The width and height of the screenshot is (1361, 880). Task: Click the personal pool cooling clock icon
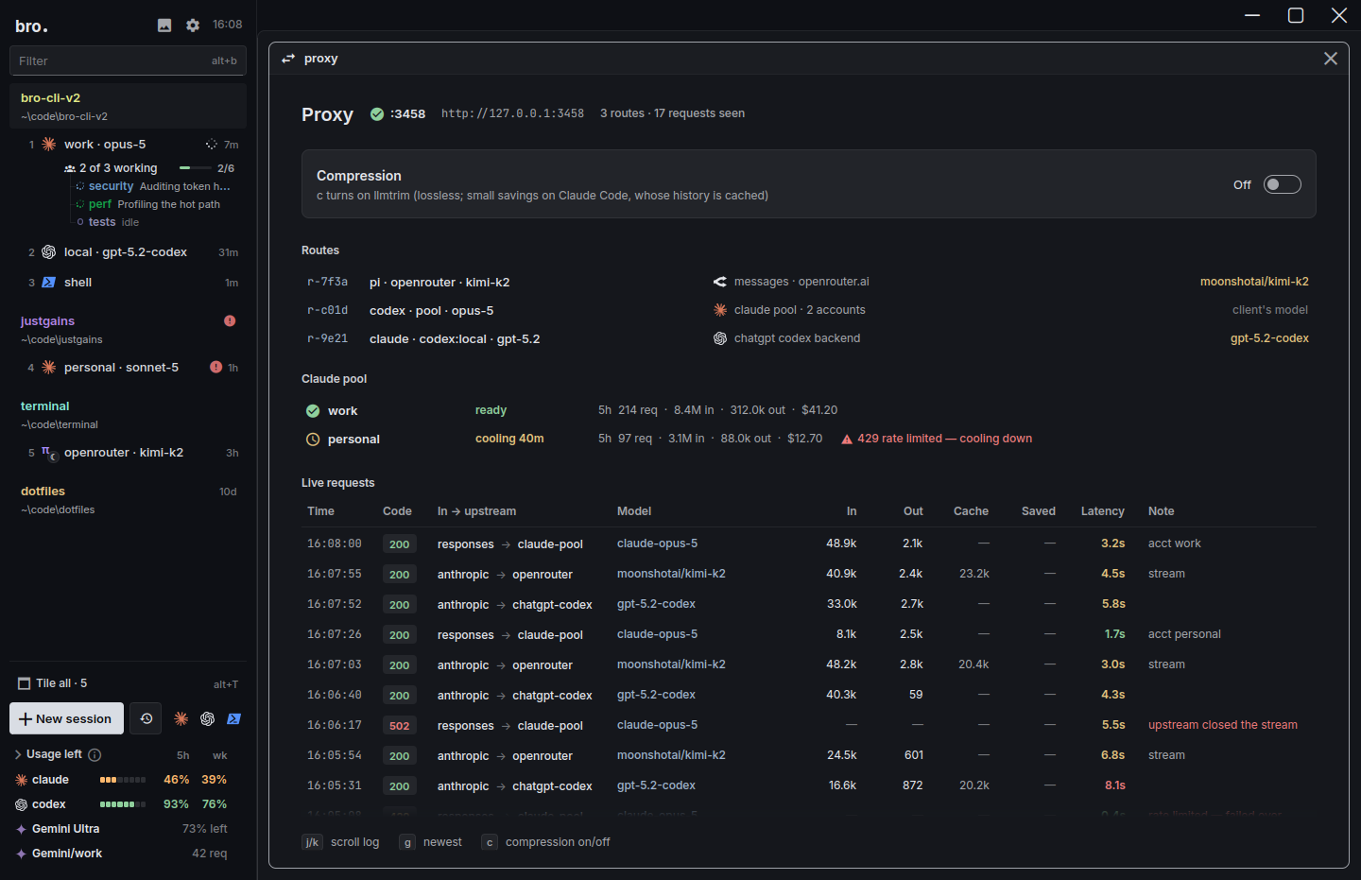coord(313,440)
